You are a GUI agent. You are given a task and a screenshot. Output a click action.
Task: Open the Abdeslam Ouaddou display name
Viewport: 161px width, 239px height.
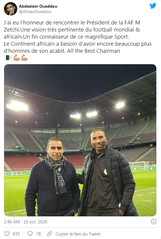coord(38,6)
